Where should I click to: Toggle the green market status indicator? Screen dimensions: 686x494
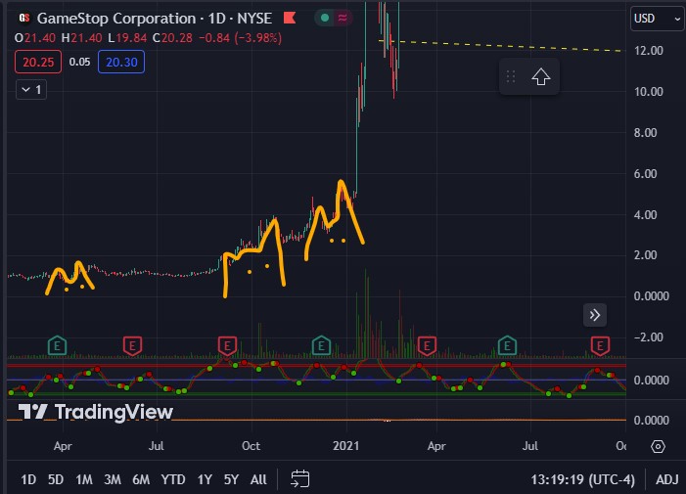point(326,18)
